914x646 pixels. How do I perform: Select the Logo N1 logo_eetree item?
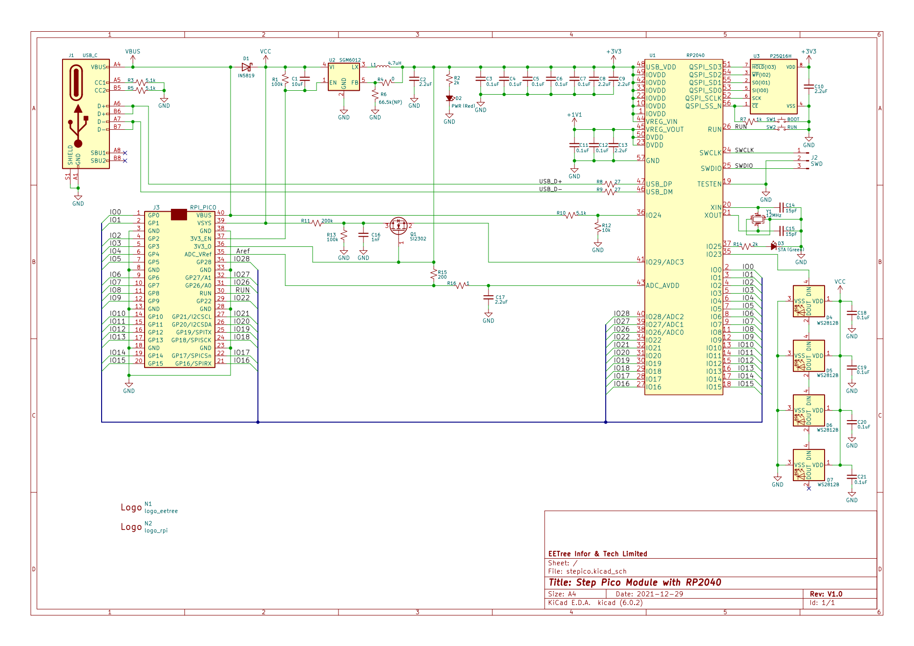click(149, 507)
